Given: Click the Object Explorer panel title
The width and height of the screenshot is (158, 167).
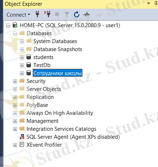Looking at the screenshot, I should pyautogui.click(x=23, y=4).
